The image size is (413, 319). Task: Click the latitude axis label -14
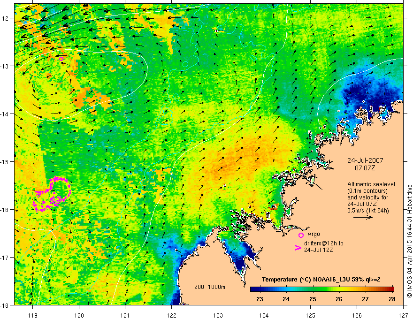tap(5, 114)
